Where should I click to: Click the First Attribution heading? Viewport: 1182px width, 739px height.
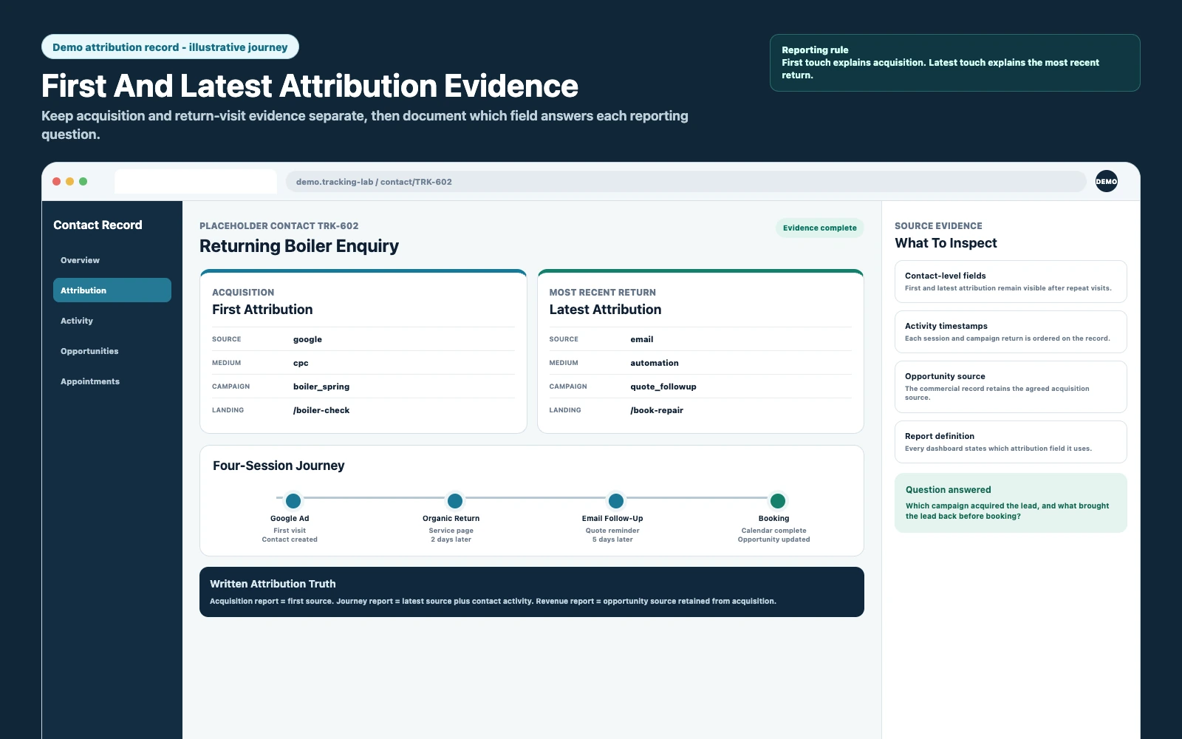(262, 310)
